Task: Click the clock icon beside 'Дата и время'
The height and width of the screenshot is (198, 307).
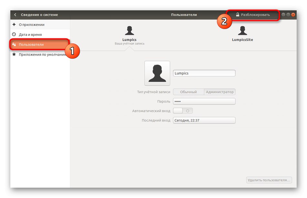Action: tap(14, 35)
